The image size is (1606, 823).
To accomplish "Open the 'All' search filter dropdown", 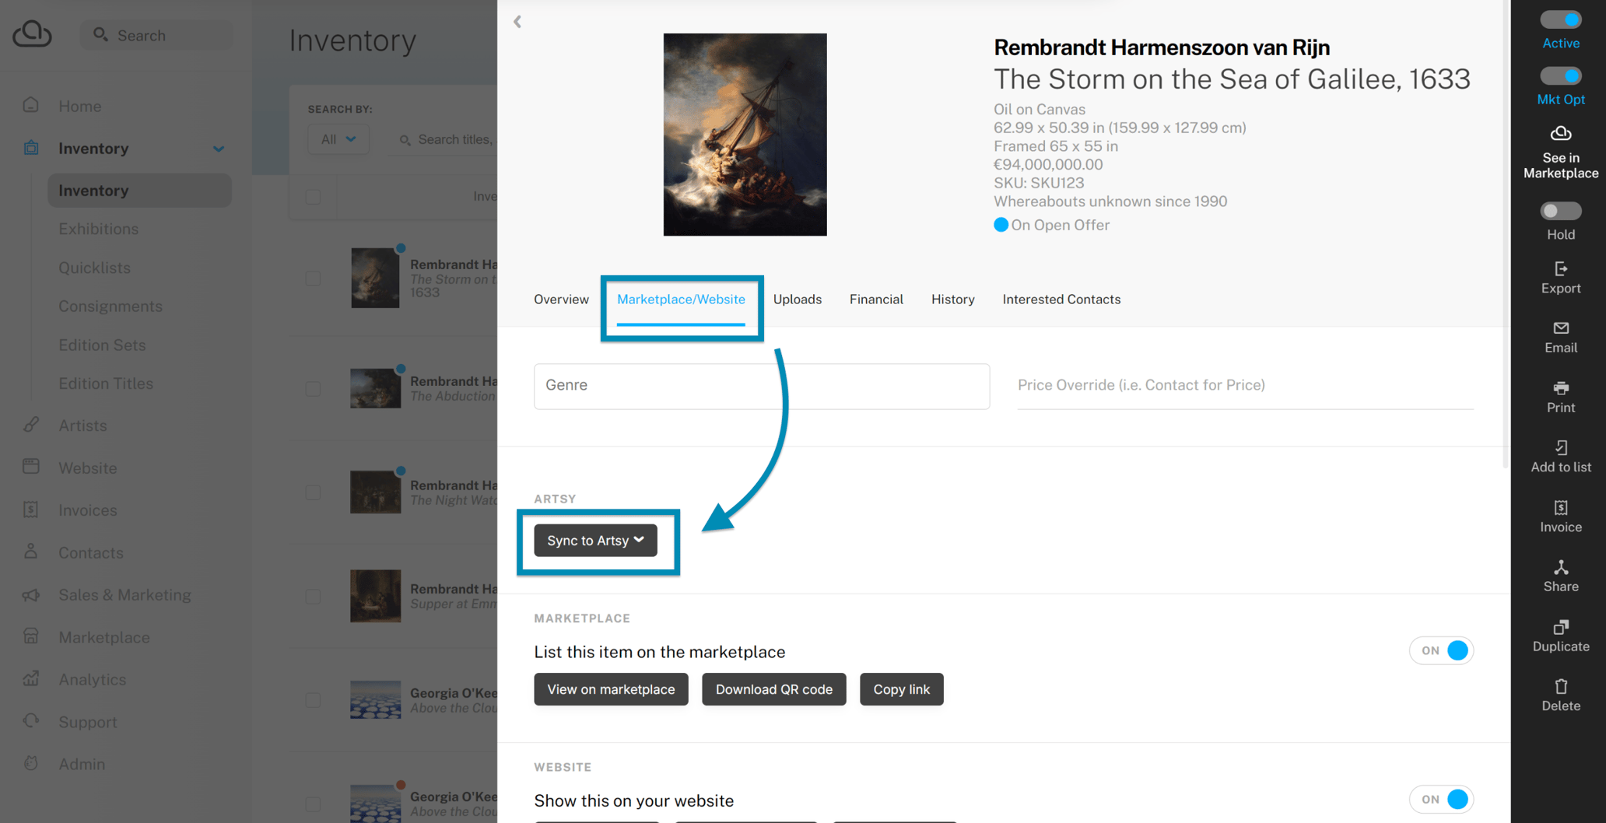I will point(337,138).
